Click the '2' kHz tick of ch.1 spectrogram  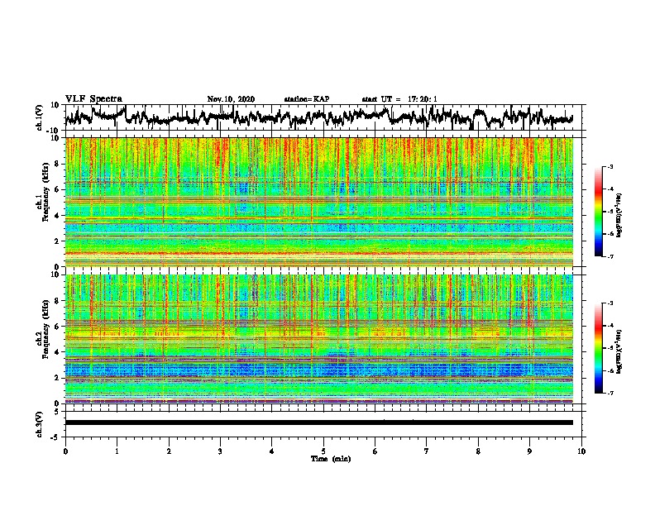click(58, 241)
